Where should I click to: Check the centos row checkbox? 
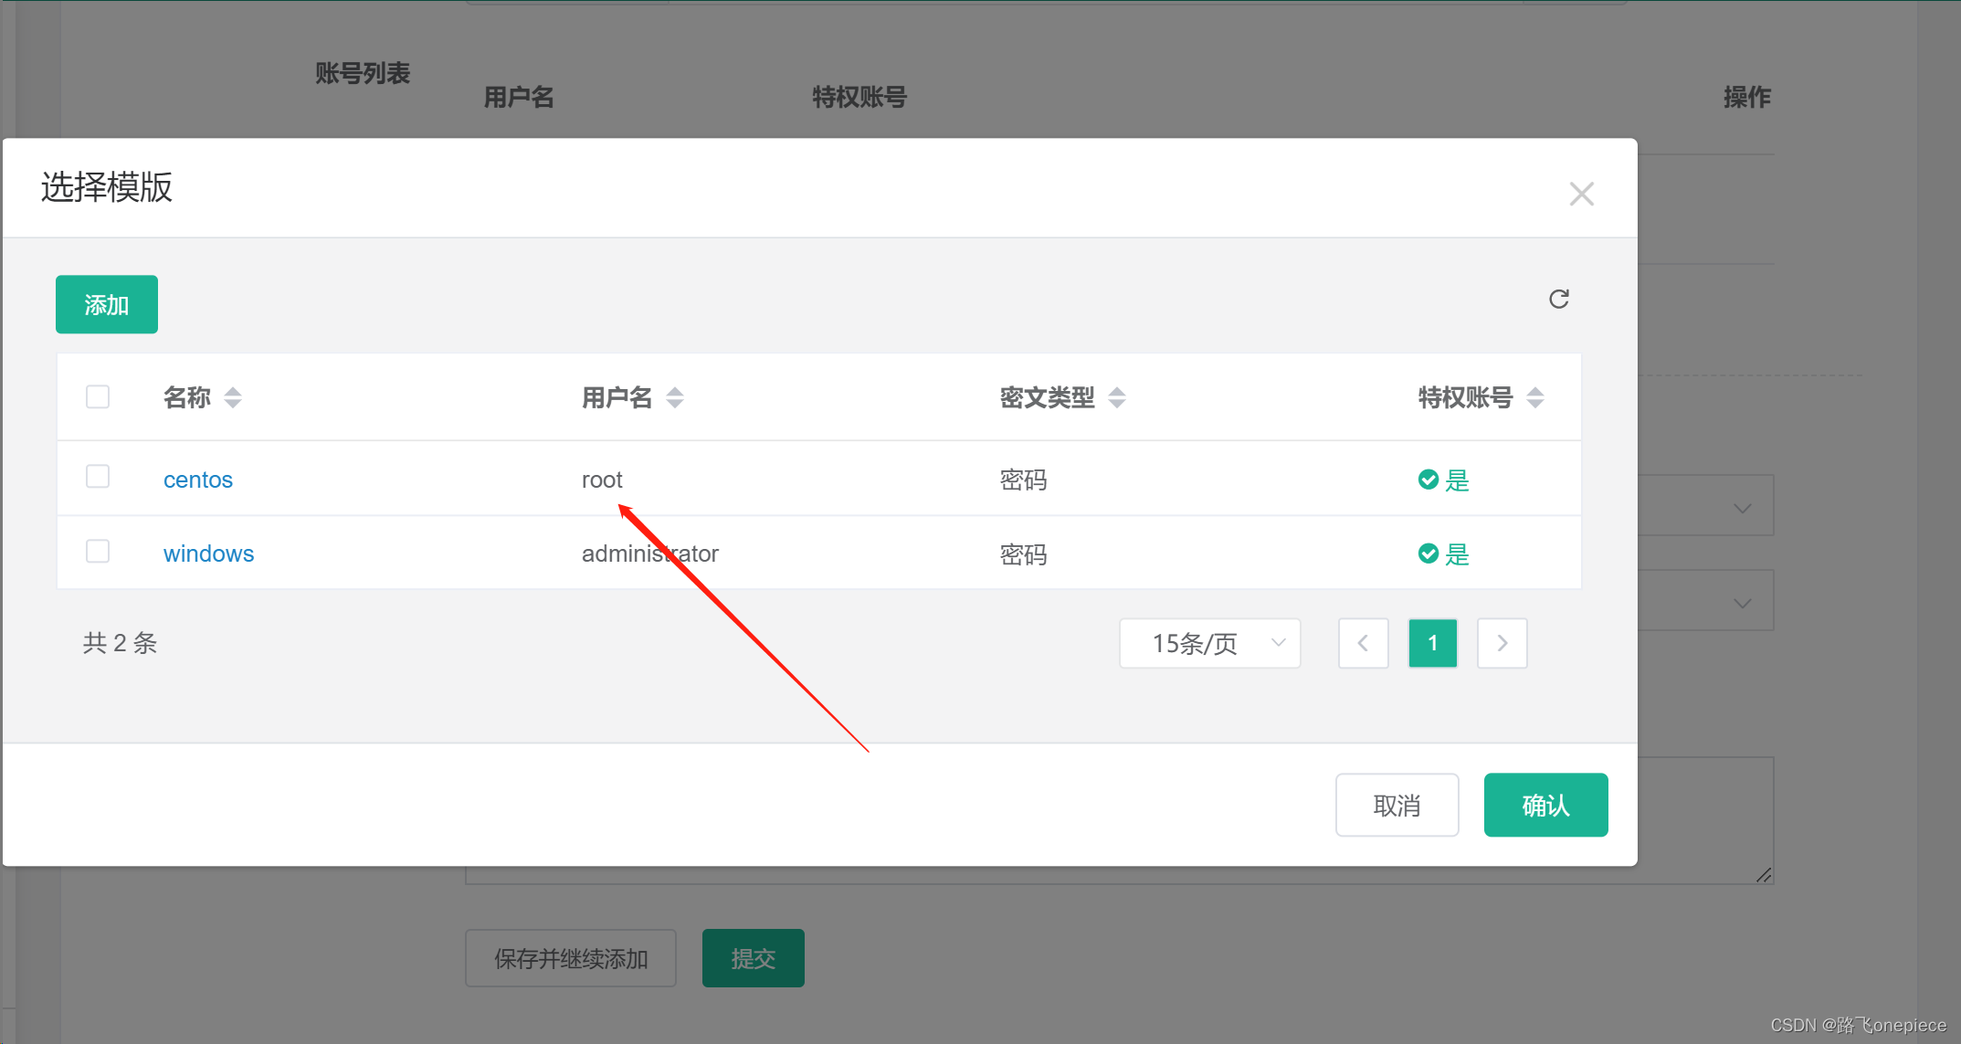click(x=98, y=476)
